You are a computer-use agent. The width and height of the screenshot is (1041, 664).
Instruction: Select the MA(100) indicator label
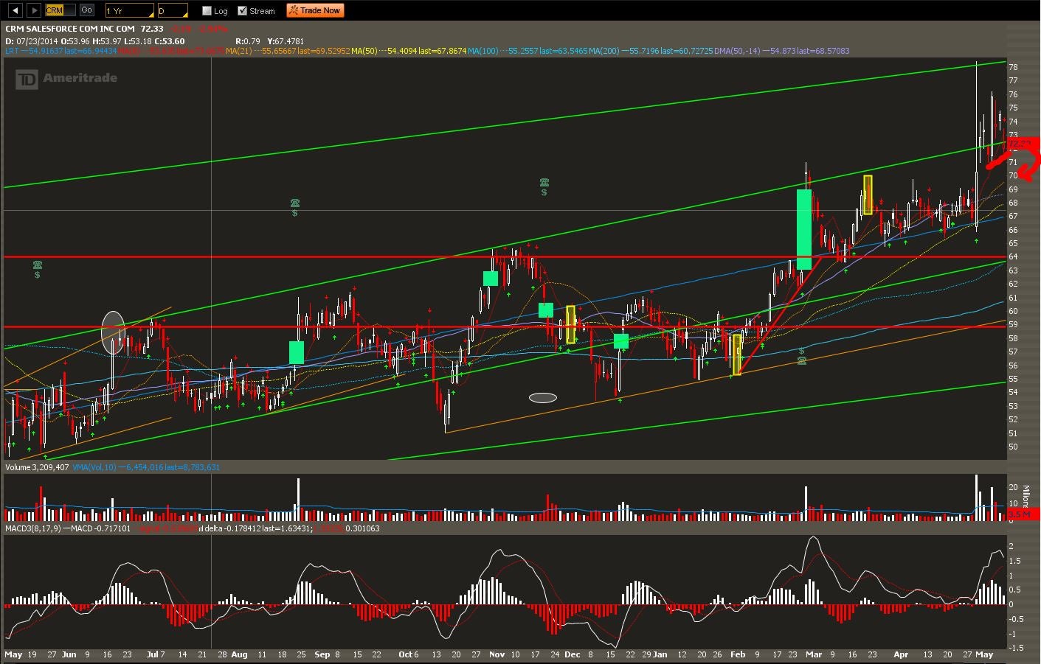483,51
